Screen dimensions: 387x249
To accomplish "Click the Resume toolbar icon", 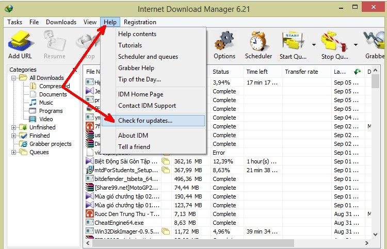I will (x=55, y=41).
